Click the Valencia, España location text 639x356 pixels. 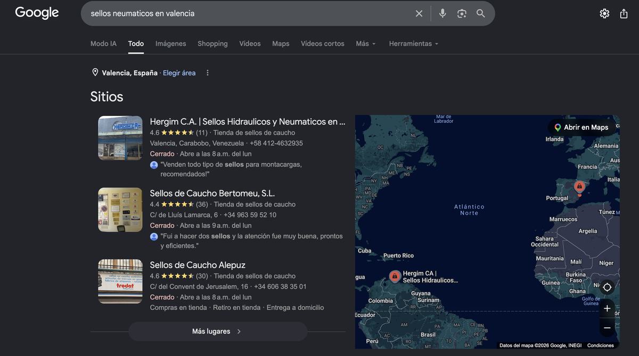[129, 73]
